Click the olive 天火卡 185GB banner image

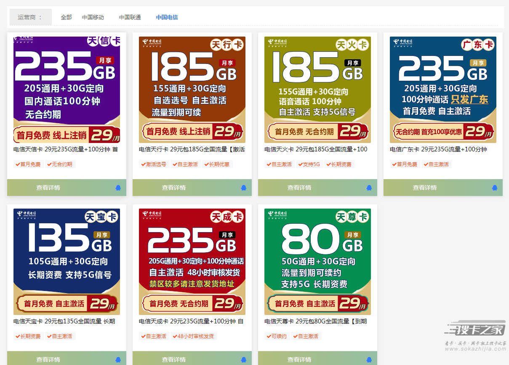317,90
